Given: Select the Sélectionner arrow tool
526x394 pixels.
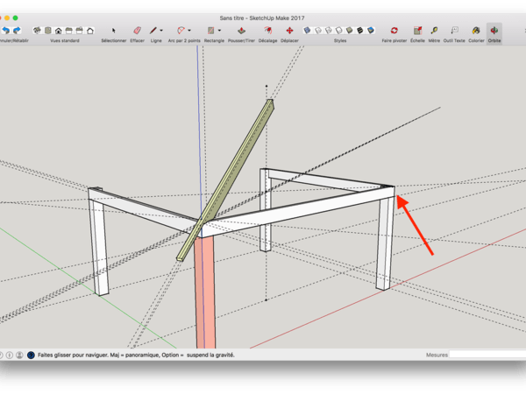Looking at the screenshot, I should pos(113,31).
